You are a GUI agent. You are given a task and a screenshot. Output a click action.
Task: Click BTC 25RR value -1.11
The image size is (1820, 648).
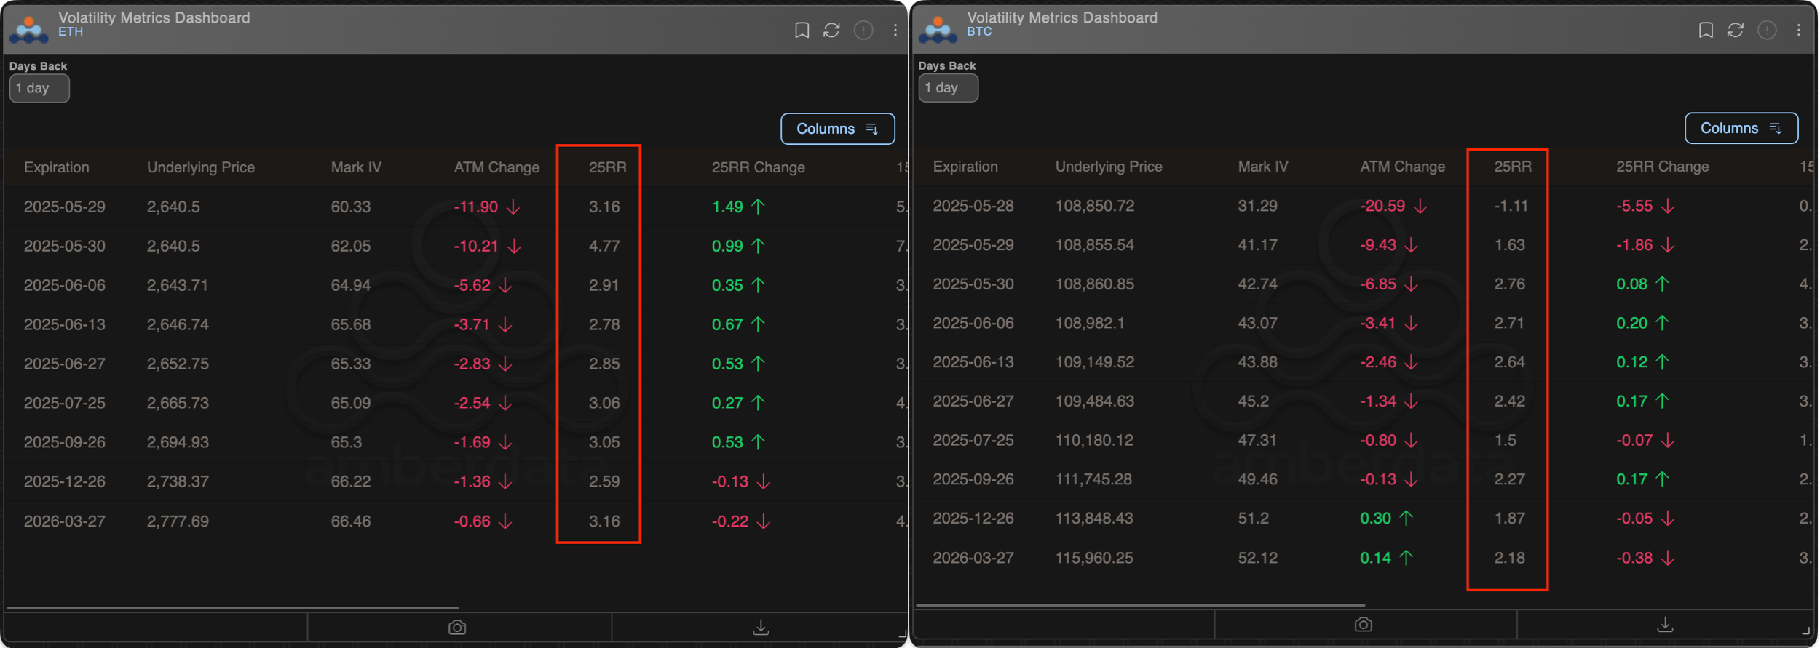coord(1511,206)
